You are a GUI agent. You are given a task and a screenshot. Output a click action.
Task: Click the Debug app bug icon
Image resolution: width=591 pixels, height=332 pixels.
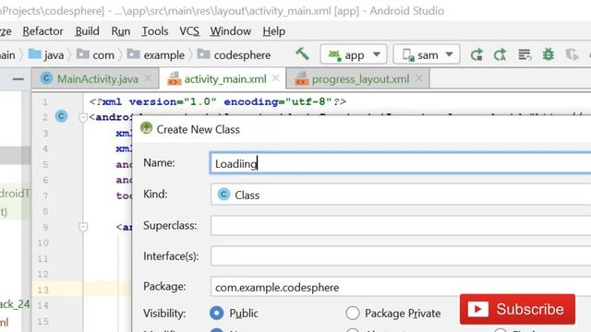click(x=548, y=55)
